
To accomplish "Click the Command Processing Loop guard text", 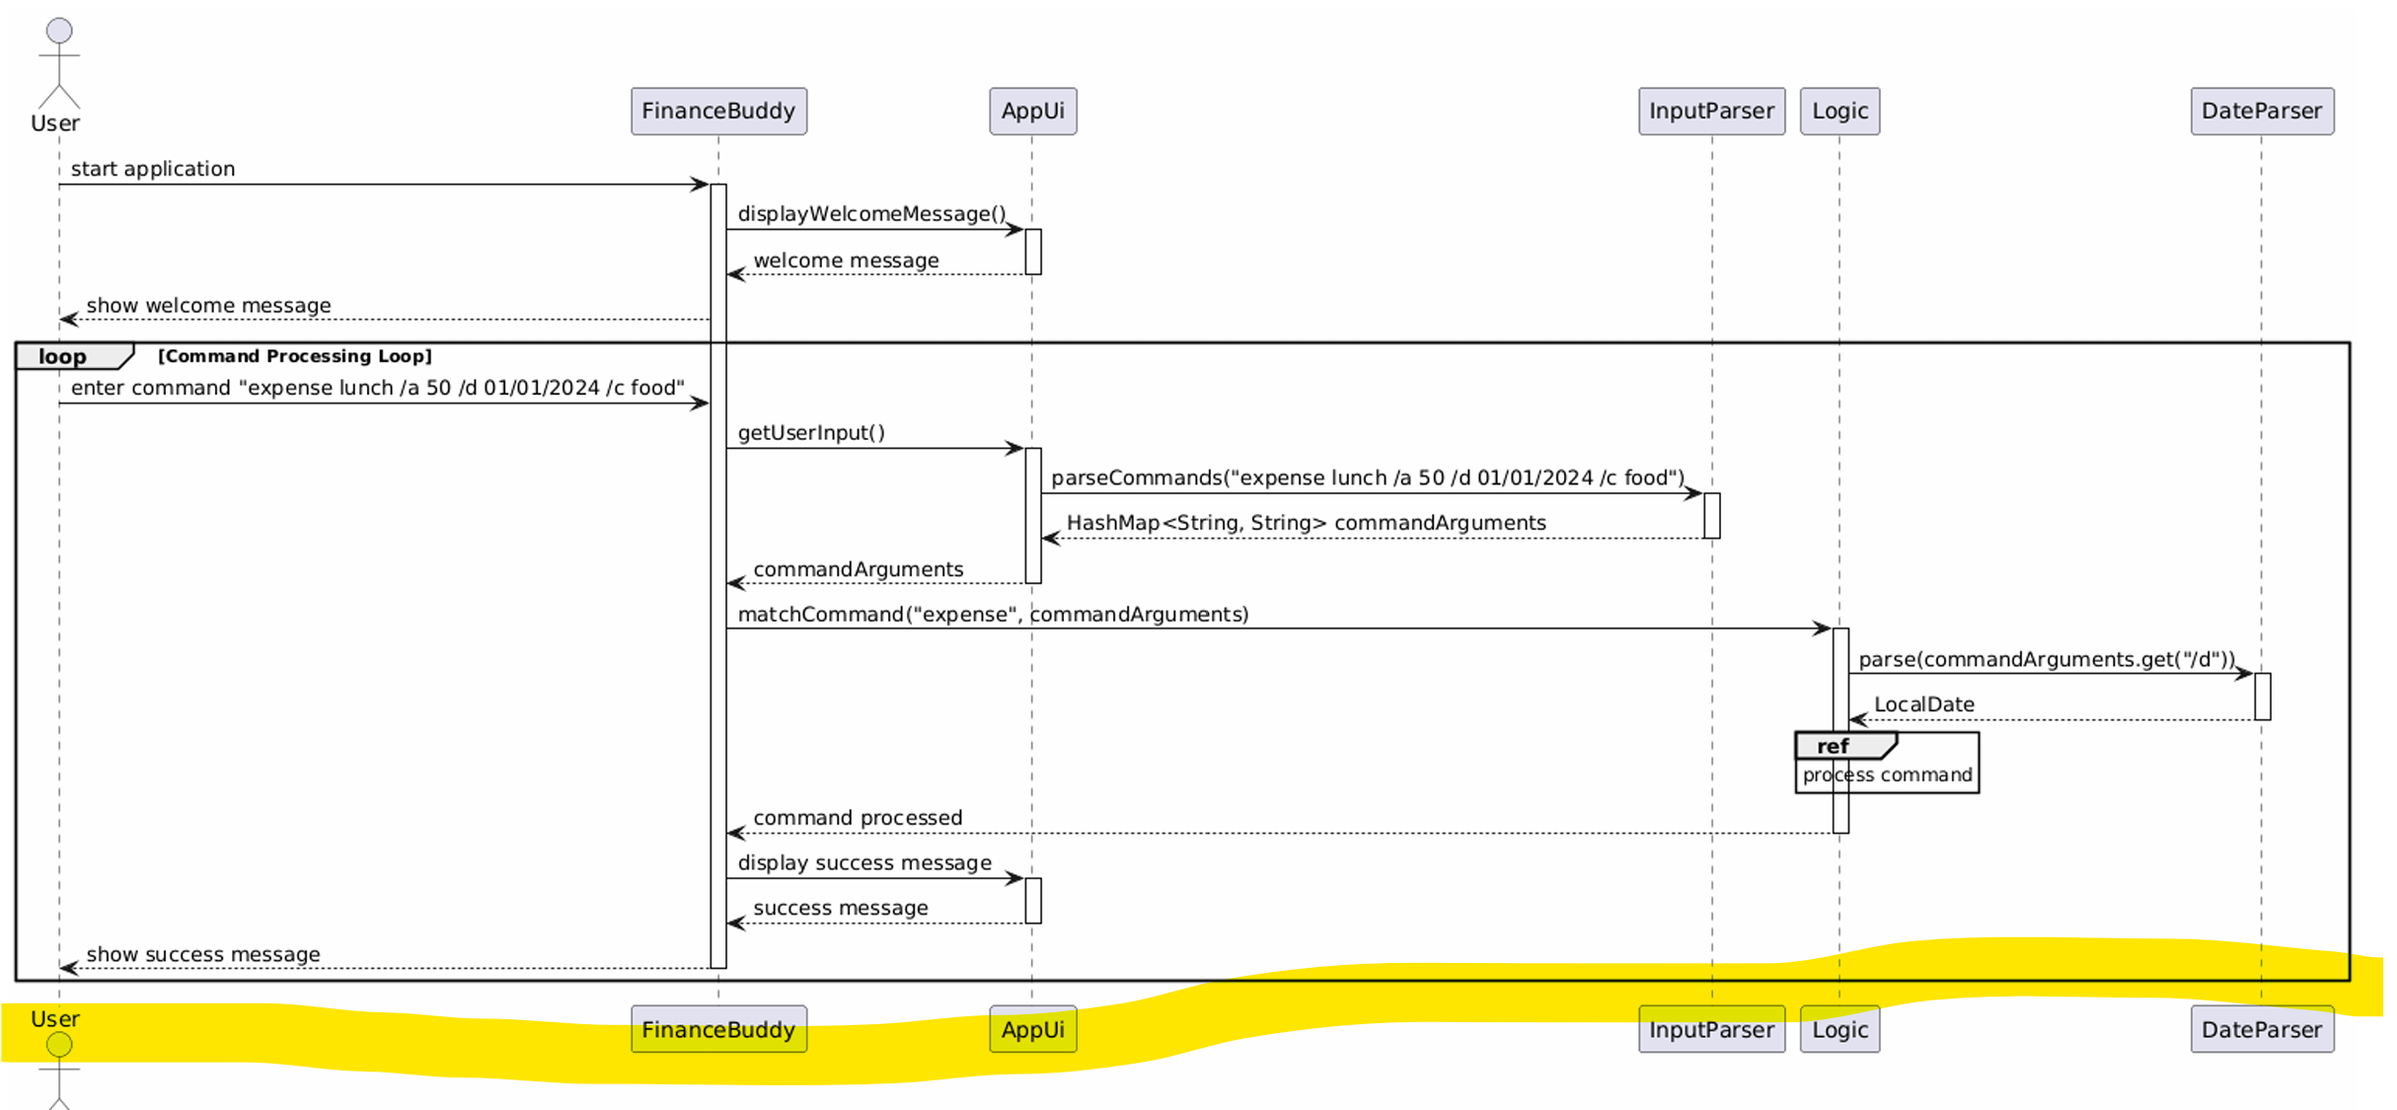I will click(x=295, y=356).
